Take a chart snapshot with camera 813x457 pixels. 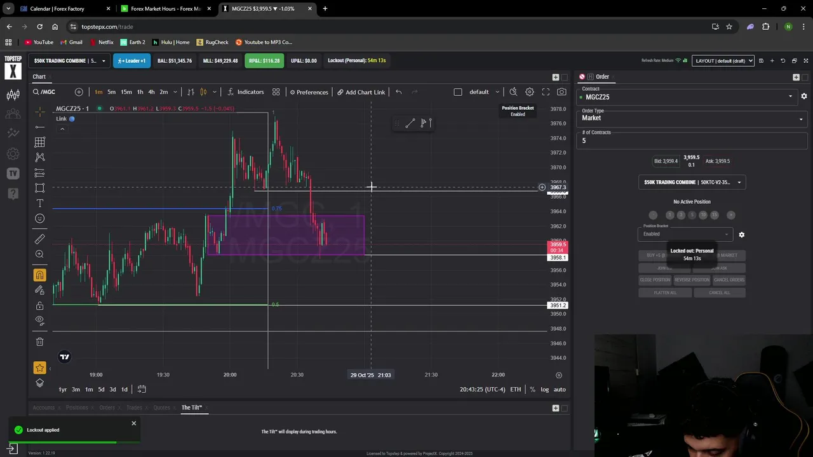pos(561,92)
